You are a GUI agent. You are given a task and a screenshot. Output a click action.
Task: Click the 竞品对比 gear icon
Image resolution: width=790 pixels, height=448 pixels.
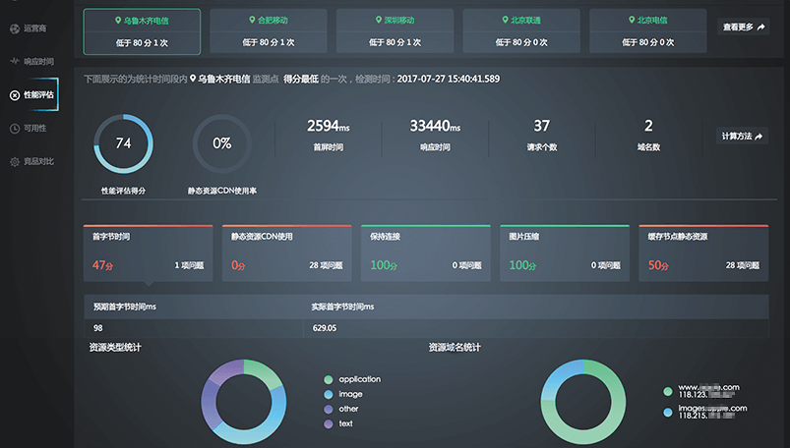click(x=14, y=162)
